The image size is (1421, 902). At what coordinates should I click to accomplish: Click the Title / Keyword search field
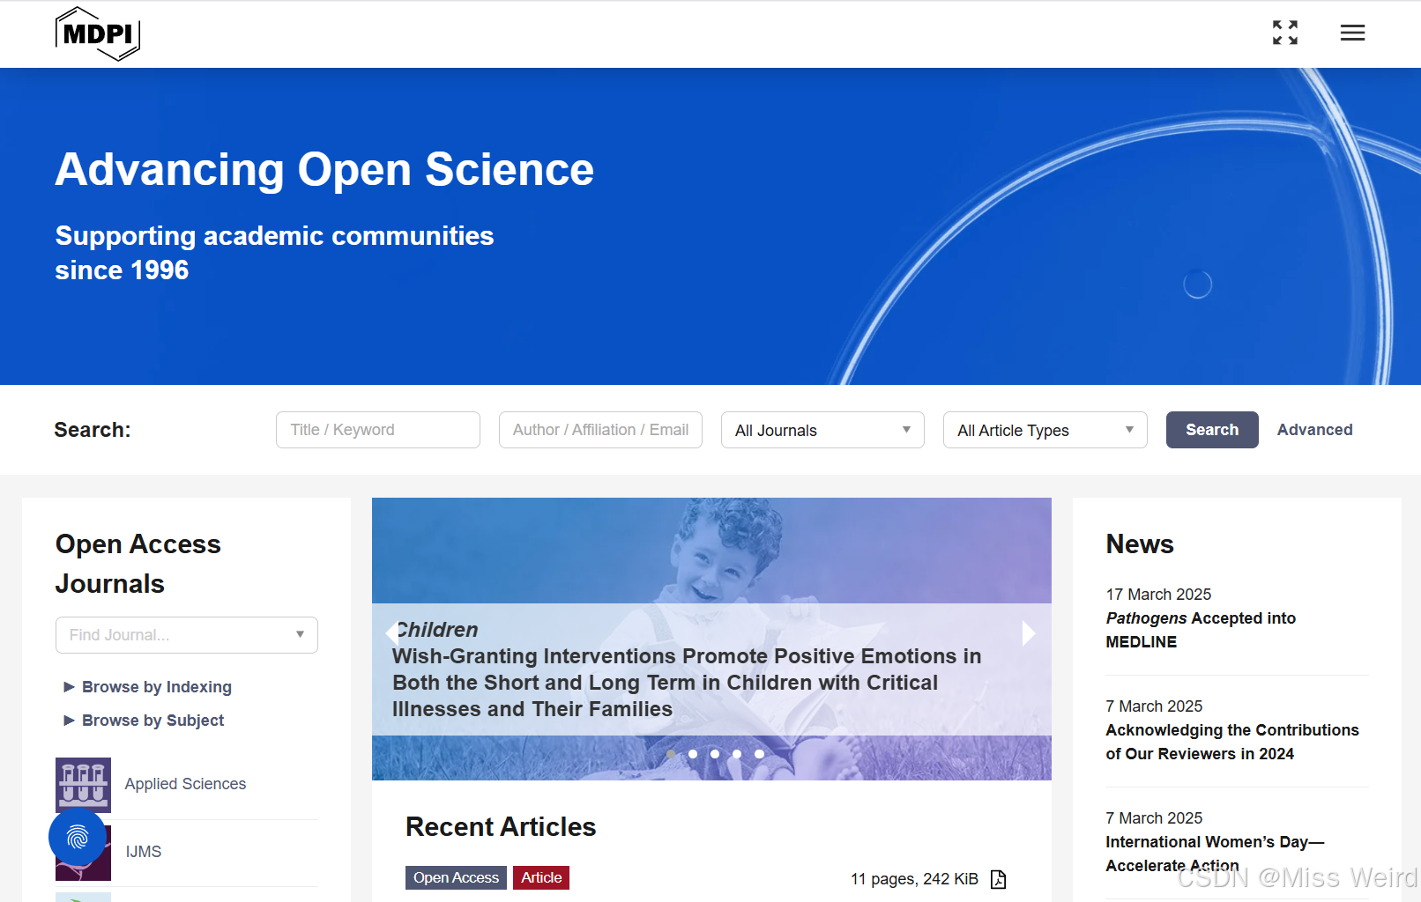click(x=378, y=430)
